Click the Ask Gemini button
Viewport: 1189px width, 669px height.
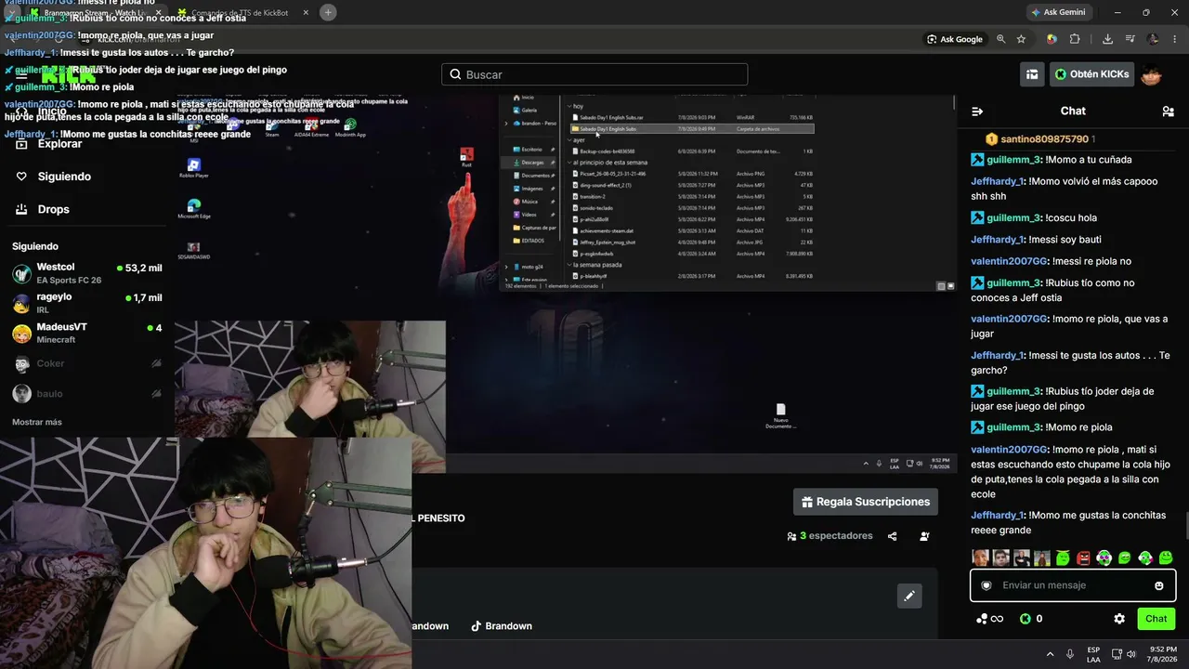[x=1059, y=12]
